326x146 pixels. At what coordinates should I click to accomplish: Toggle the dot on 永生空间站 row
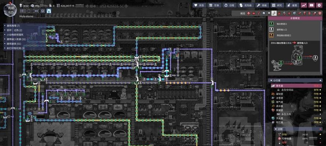(x=320, y=90)
